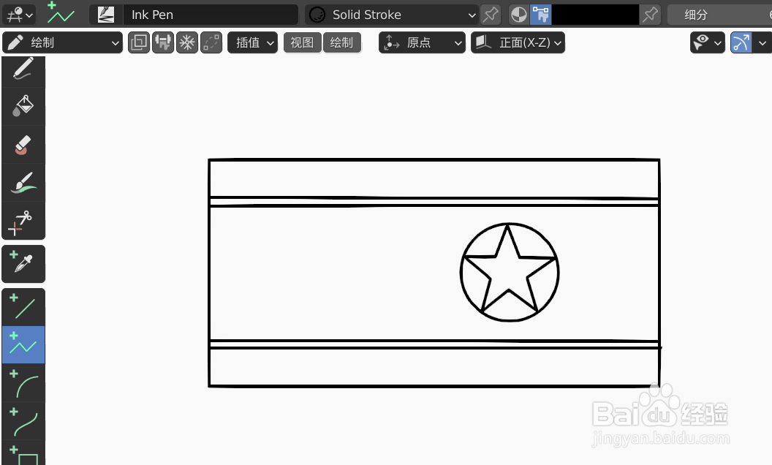Screen dimensions: 772x465
Task: Open the 视图 menu
Action: click(303, 43)
